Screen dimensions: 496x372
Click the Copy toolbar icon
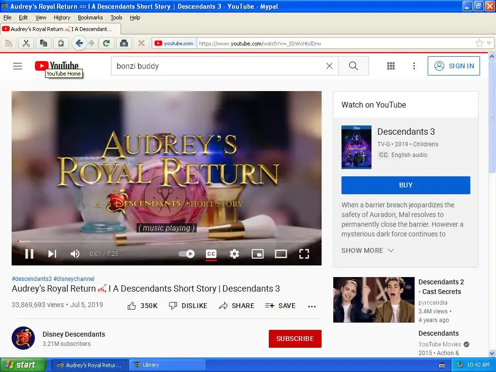coord(43,43)
